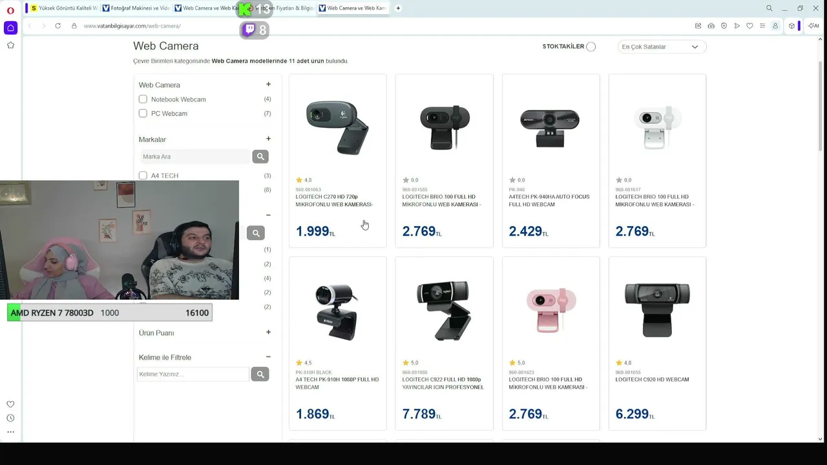Screen dimensions: 827x465
Task: Click the address bar URL
Action: (x=132, y=26)
